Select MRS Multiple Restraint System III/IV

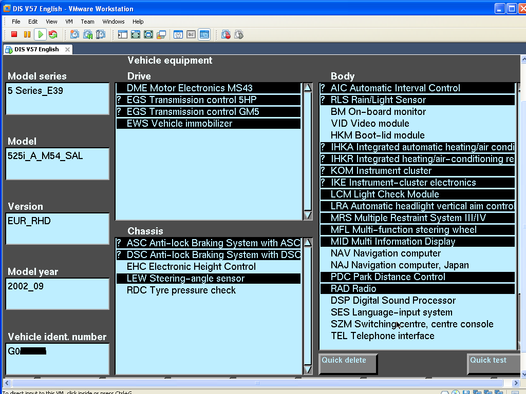click(417, 218)
